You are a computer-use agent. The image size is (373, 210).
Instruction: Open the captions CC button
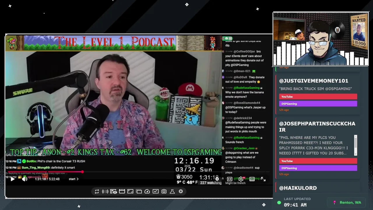(x=230, y=179)
